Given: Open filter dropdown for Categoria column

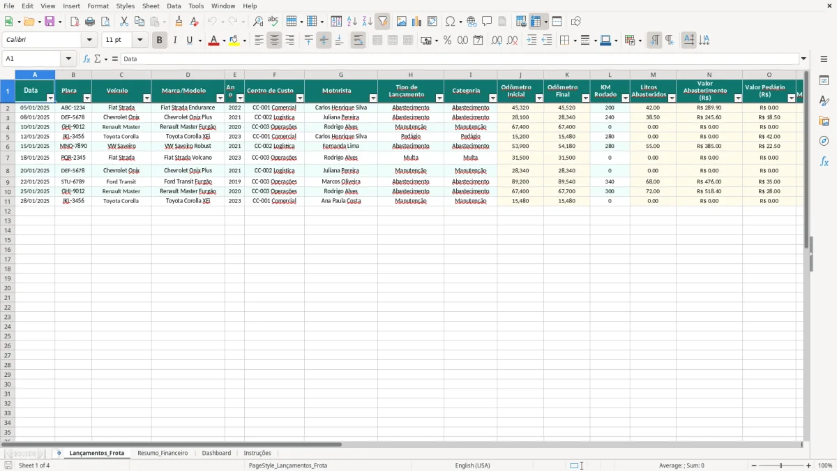Looking at the screenshot, I should tap(492, 98).
